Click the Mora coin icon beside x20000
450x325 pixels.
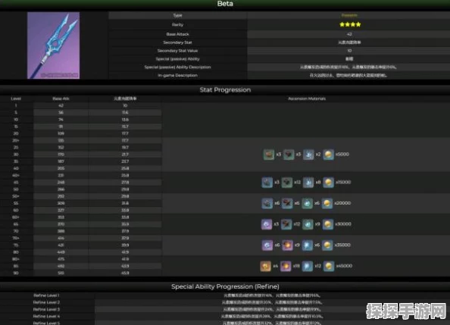point(327,203)
